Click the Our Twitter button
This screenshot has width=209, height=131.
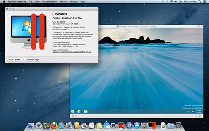click(15, 59)
